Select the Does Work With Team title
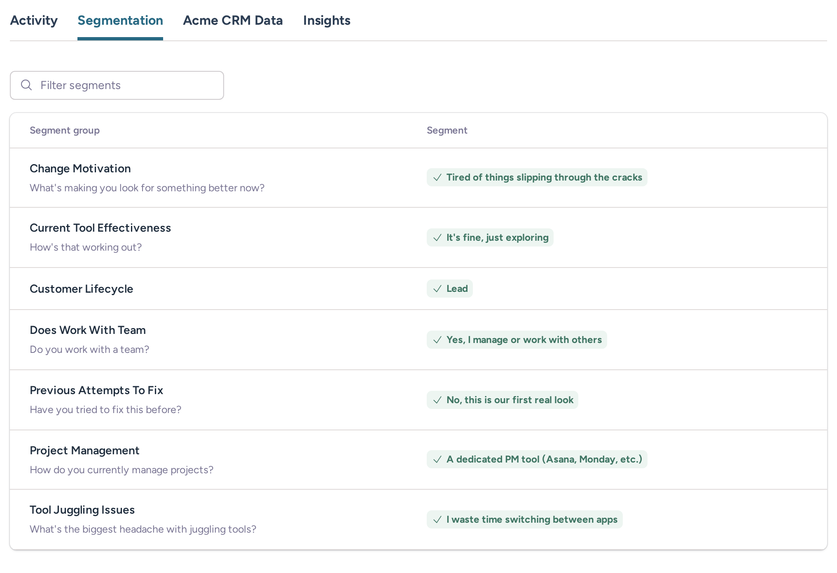This screenshot has height=573, width=837. [x=88, y=330]
